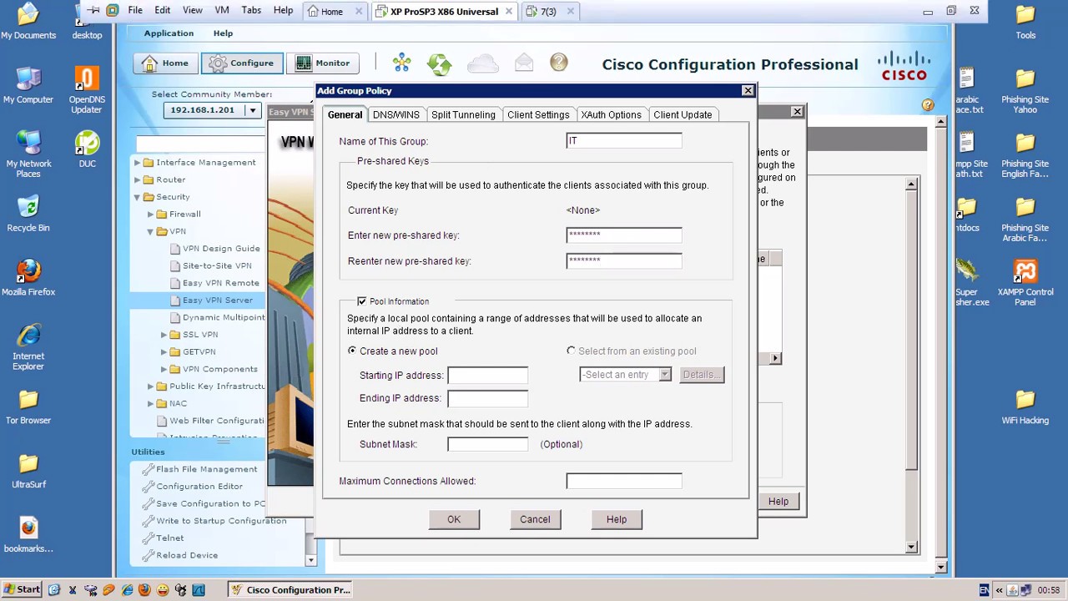The height and width of the screenshot is (601, 1068).
Task: Switch to the Split Tunneling tab
Action: click(463, 114)
